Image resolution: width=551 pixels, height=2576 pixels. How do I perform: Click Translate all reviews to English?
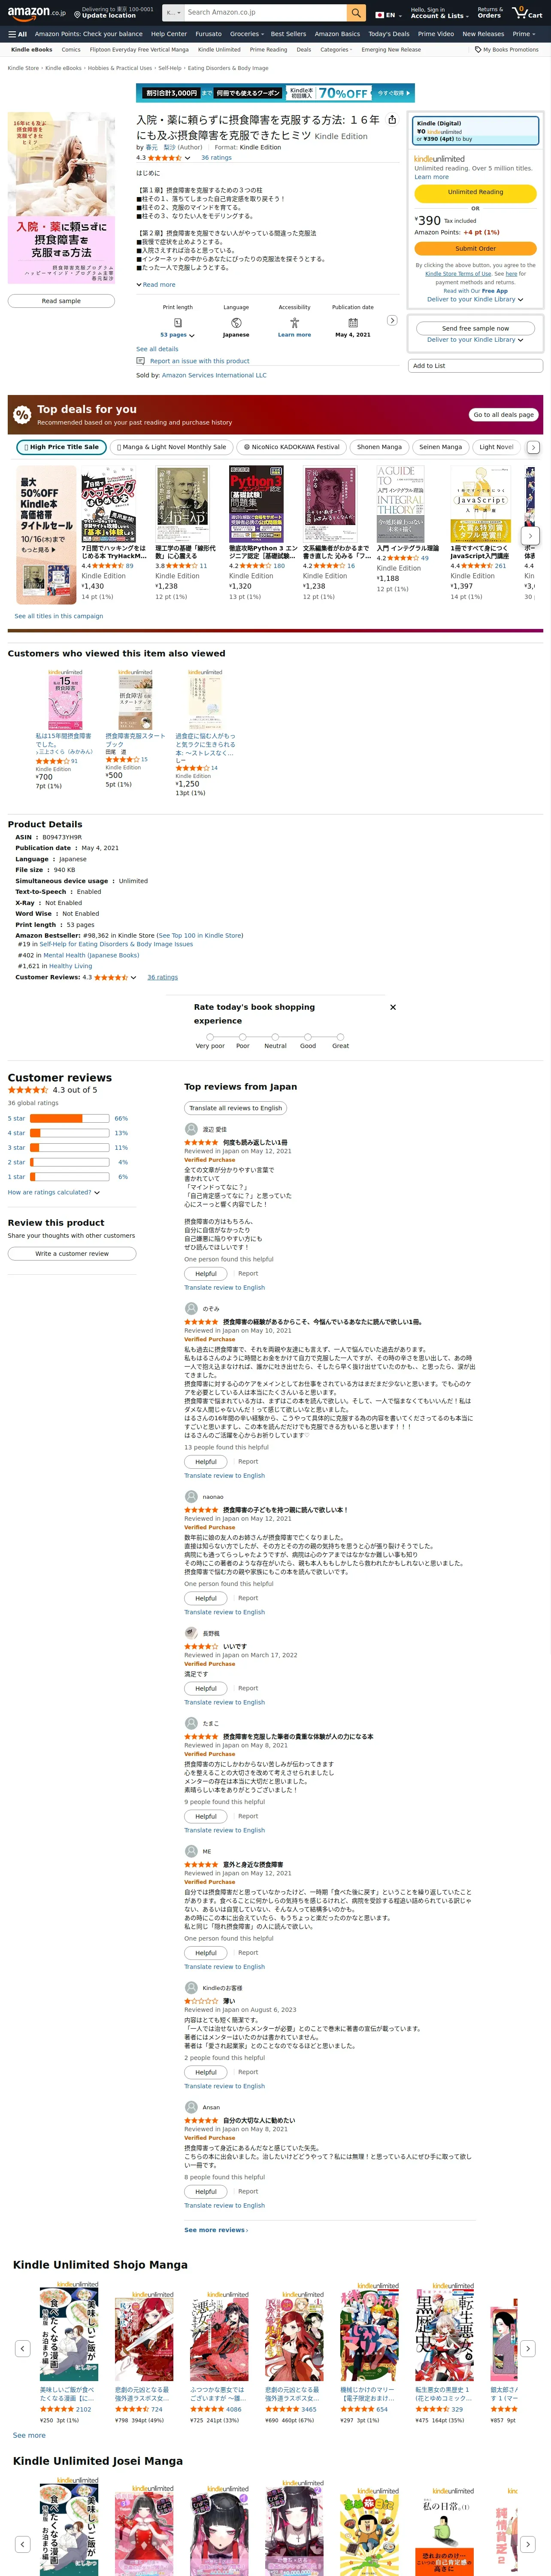[x=236, y=1108]
